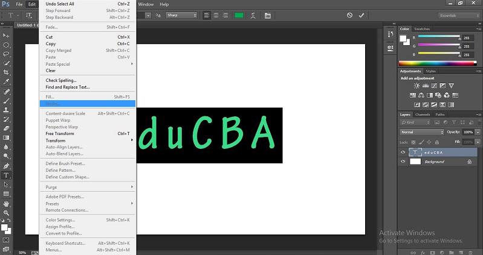Hide the eduCBA text layer
Screen dimensions: 483x255
403,152
